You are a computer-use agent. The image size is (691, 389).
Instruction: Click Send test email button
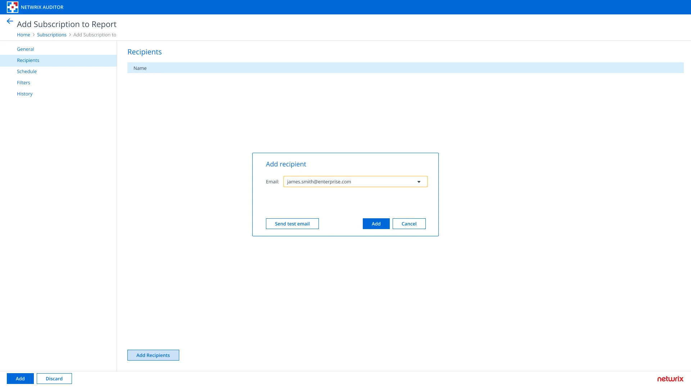(292, 224)
